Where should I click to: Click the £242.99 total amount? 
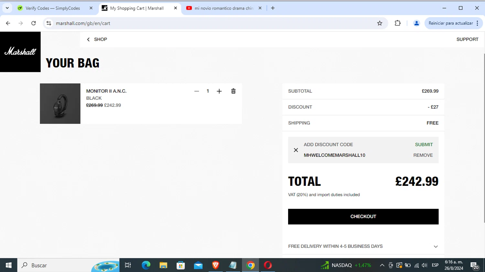417,181
